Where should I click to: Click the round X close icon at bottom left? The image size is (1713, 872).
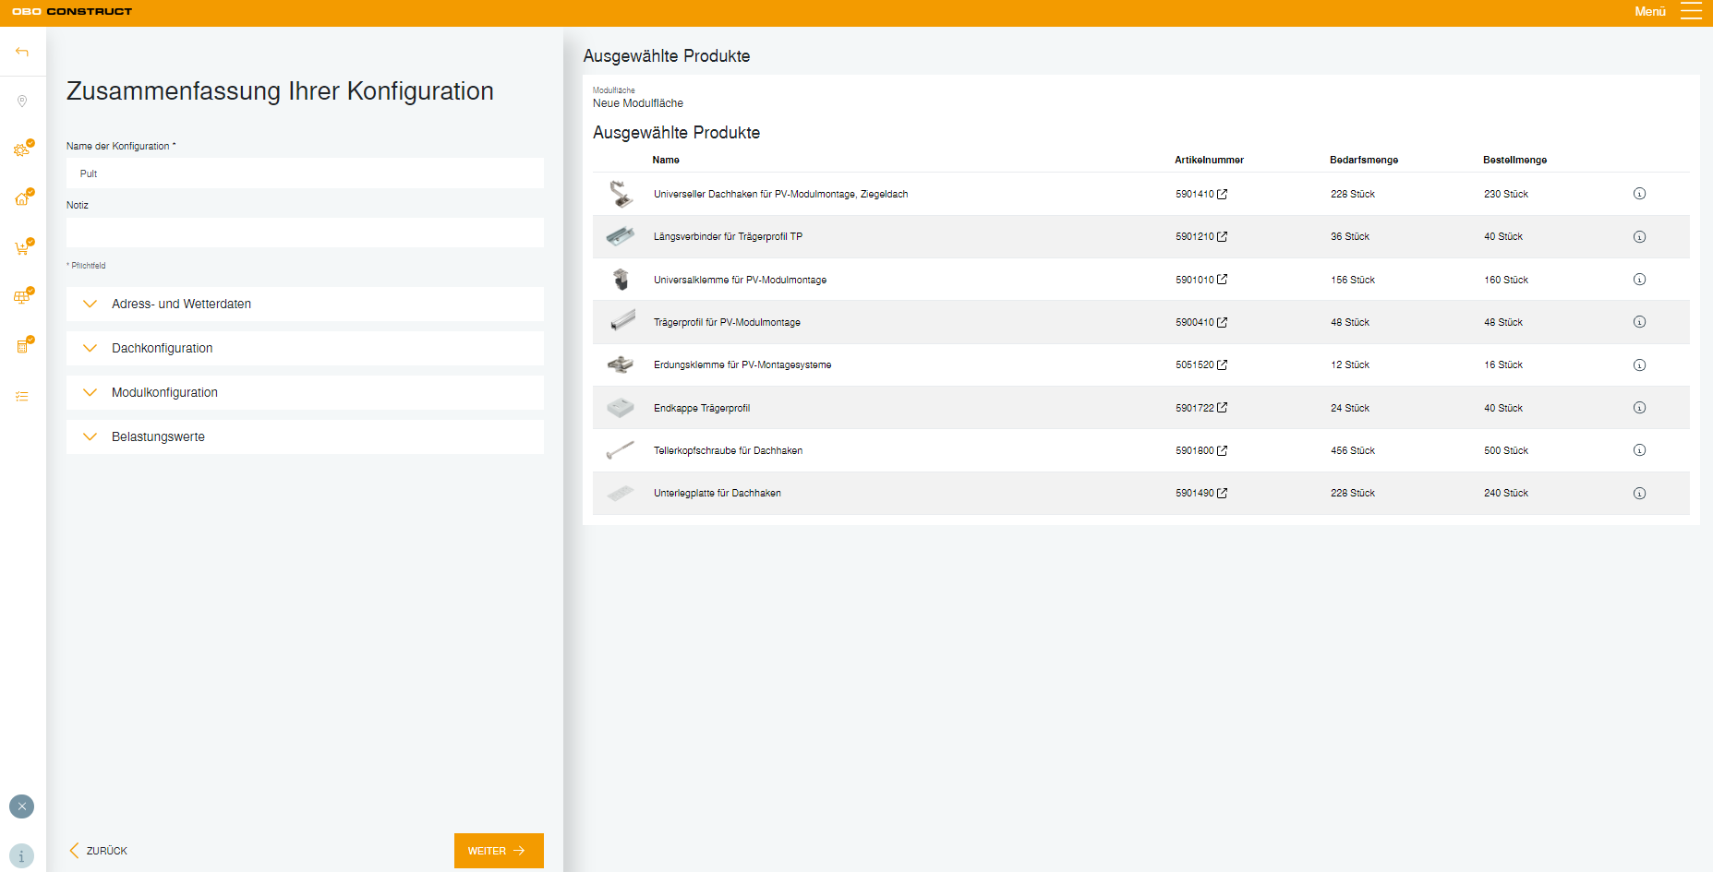(22, 806)
